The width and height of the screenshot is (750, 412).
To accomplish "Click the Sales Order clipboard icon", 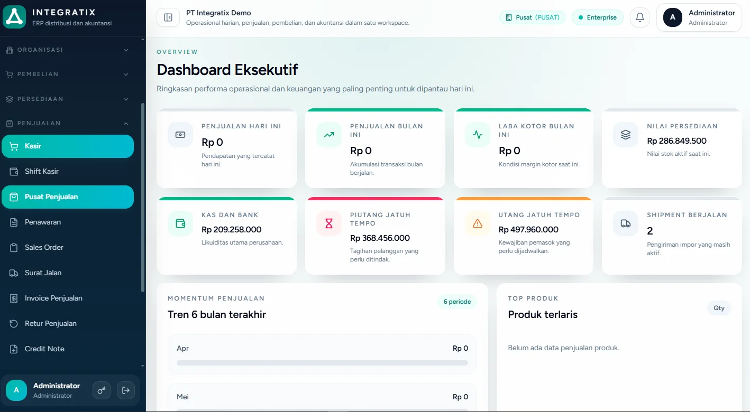I will coord(14,248).
